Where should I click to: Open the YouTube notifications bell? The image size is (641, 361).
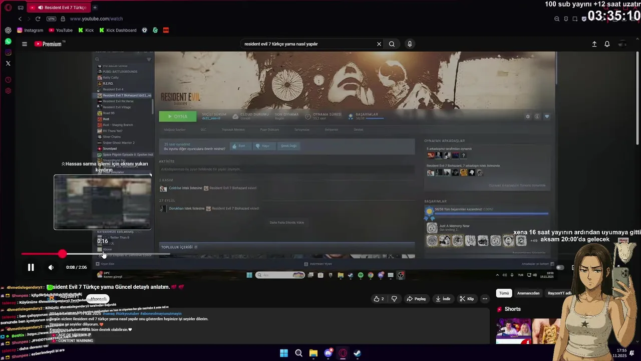tap(607, 44)
